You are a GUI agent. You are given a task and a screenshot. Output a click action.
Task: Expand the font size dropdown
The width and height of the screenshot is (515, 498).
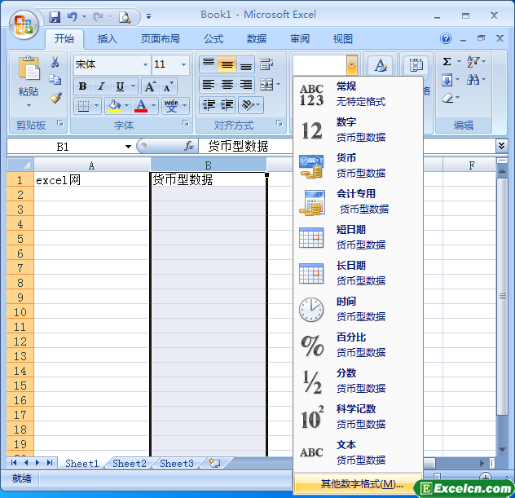tap(183, 64)
